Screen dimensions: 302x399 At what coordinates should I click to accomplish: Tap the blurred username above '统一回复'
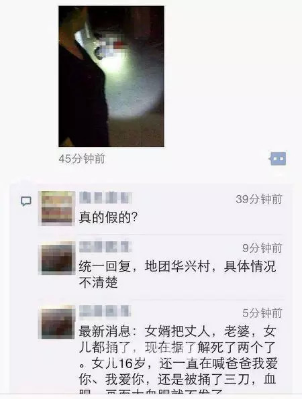pyautogui.click(x=105, y=247)
